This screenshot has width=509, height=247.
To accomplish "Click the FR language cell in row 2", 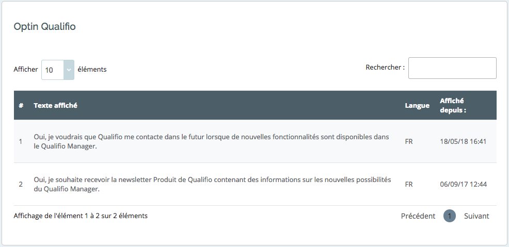I will pyautogui.click(x=409, y=185).
